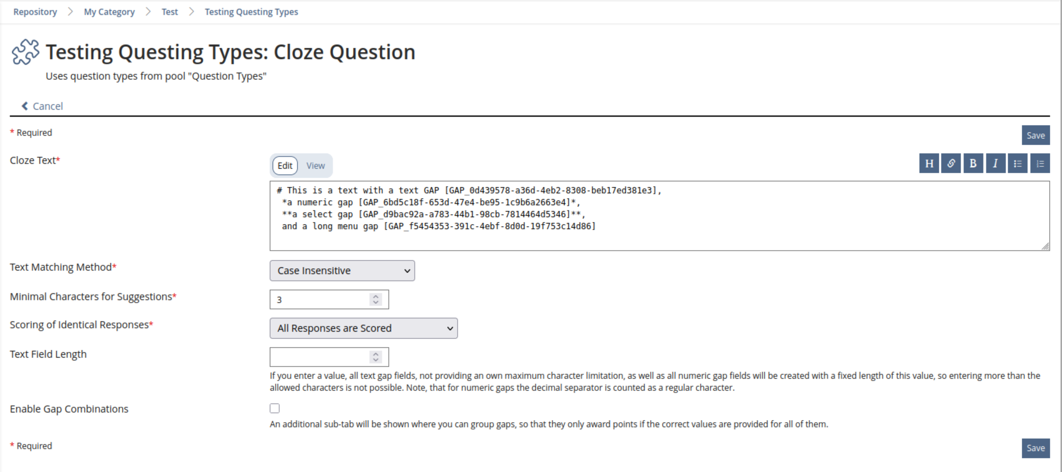
Task: Click the back chevron beside Cancel
Action: pos(25,106)
